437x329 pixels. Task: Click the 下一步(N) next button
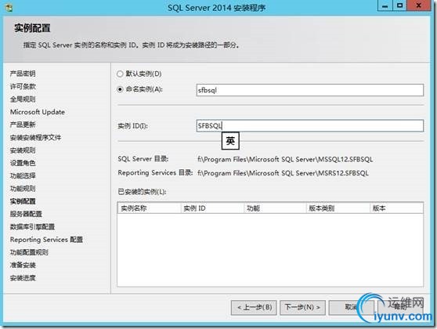click(302, 308)
